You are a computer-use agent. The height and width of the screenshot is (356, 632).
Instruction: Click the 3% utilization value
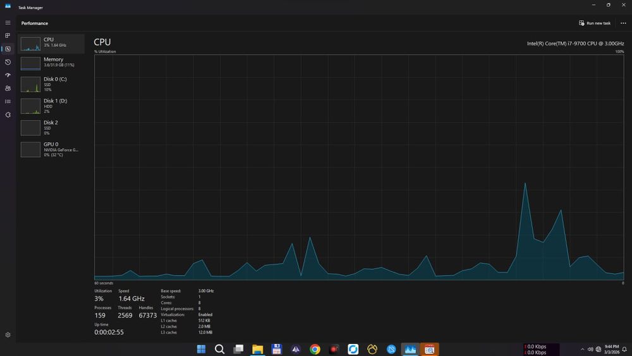[x=99, y=298]
